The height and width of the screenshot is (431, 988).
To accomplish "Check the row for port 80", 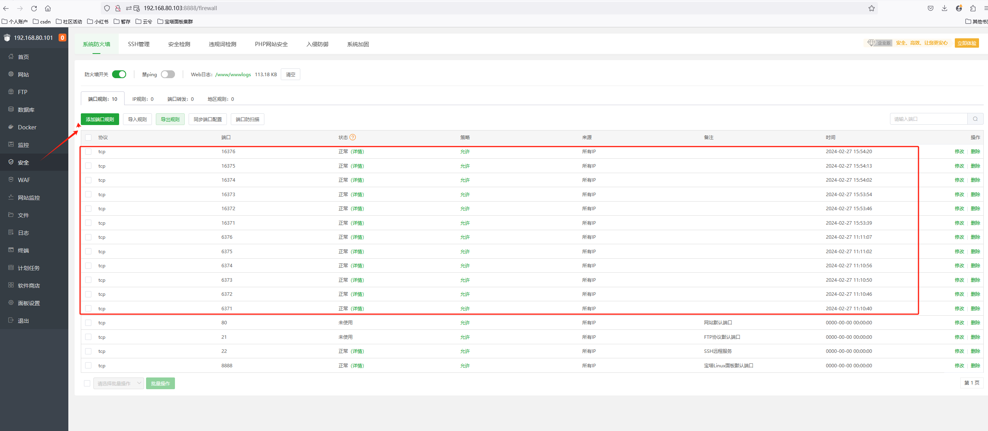I will pyautogui.click(x=88, y=323).
